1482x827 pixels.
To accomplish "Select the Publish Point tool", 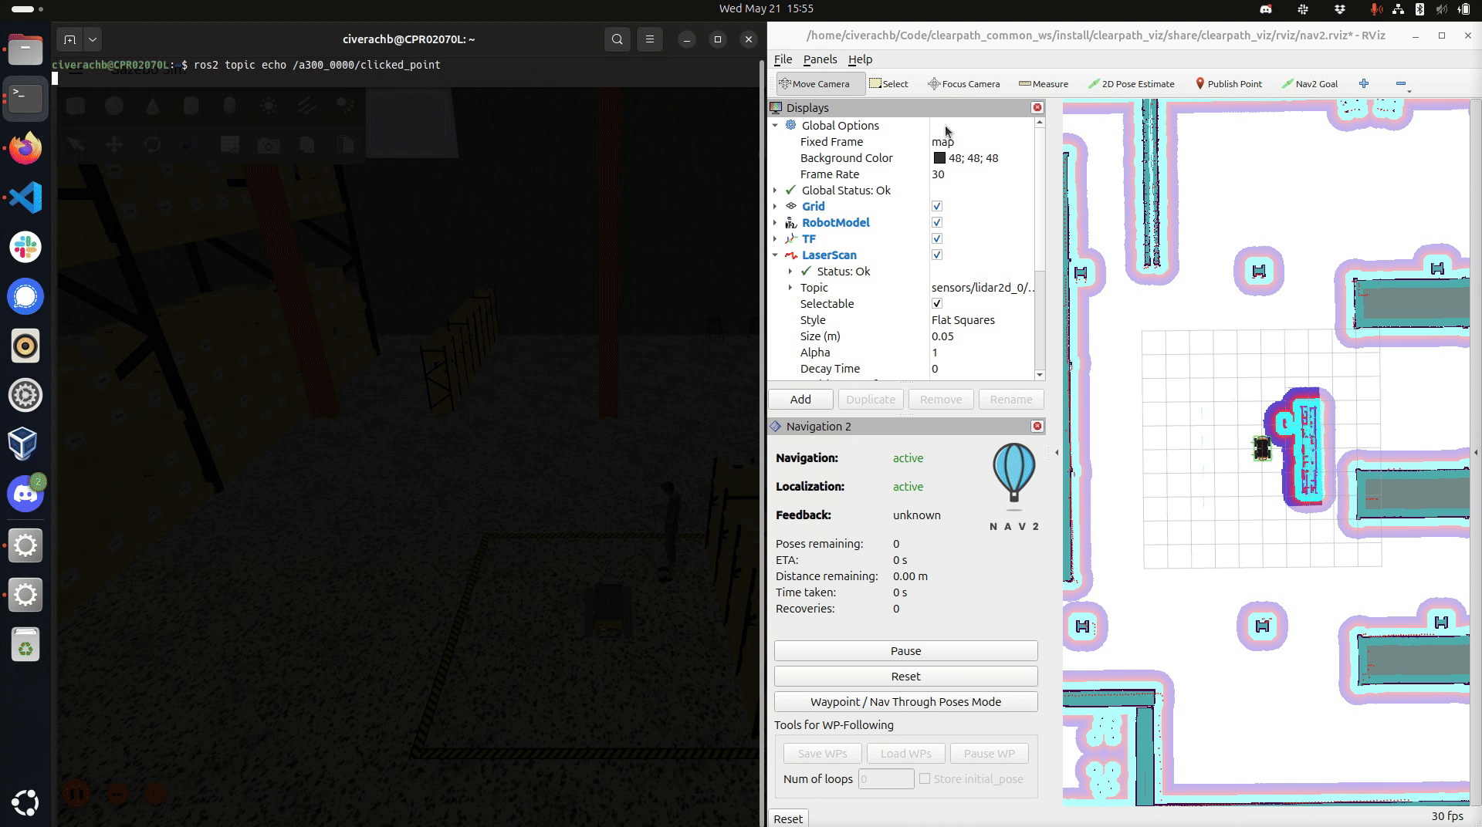I will click(x=1228, y=83).
